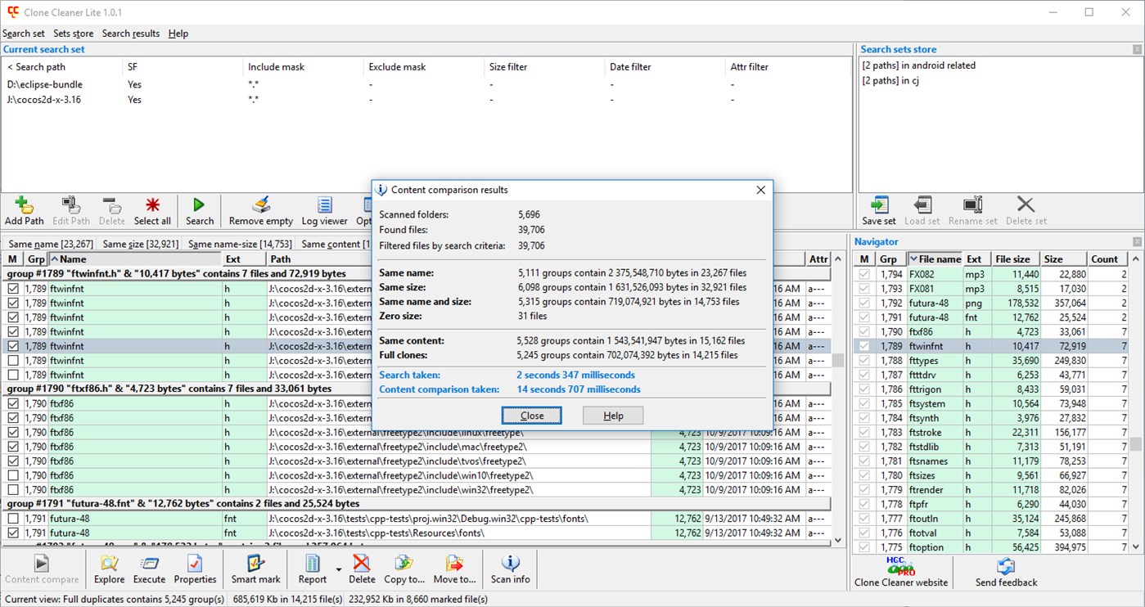
Task: Open the Search results menu
Action: pyautogui.click(x=131, y=33)
